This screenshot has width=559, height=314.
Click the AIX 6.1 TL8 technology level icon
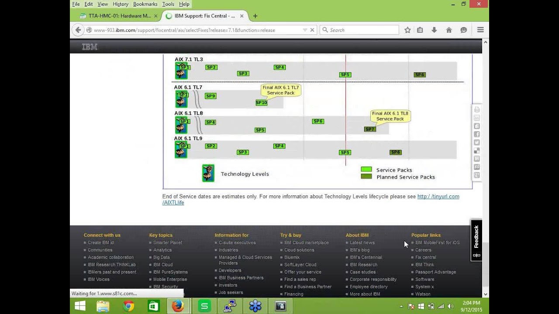(x=181, y=125)
